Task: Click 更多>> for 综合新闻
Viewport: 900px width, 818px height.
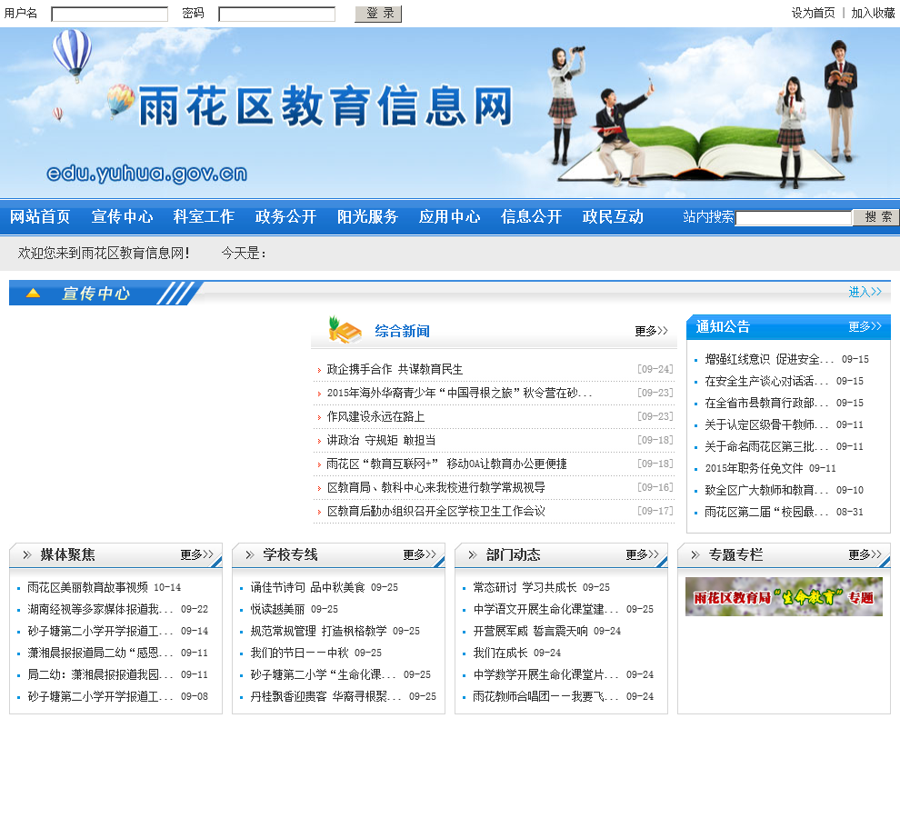Action: [x=652, y=331]
